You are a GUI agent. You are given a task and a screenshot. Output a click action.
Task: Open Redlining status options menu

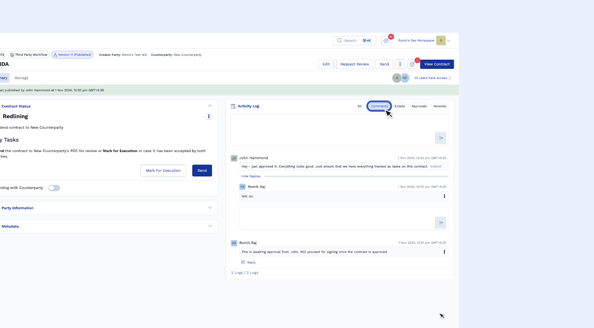click(x=209, y=116)
